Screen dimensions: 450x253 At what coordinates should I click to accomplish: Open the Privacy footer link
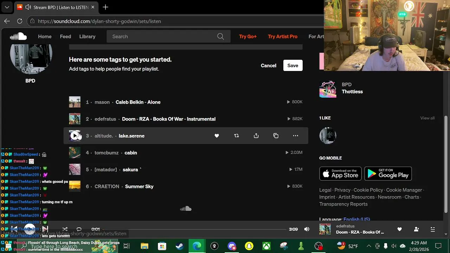342,190
